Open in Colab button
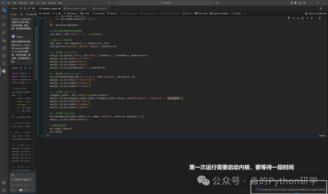This screenshot has width=328, height=194. (x=85, y=13)
